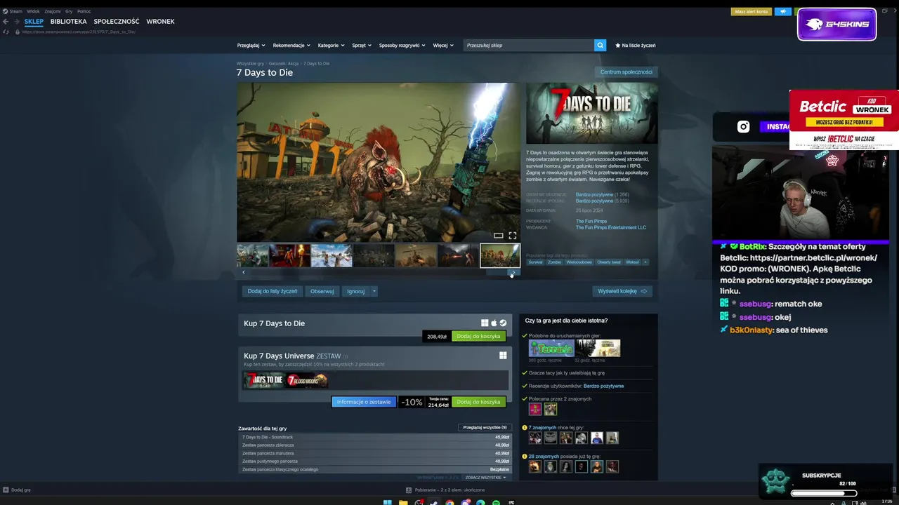Image resolution: width=899 pixels, height=505 pixels.
Task: Open the WRONEK profile tab
Action: pos(160,22)
